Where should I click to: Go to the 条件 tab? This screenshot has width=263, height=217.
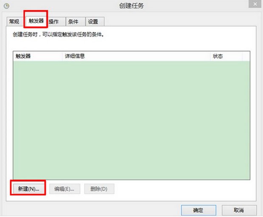coord(76,22)
